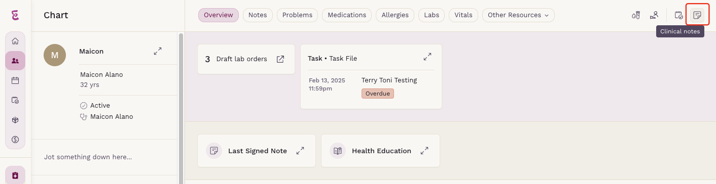Click the calendar check icon in top toolbar

(678, 15)
